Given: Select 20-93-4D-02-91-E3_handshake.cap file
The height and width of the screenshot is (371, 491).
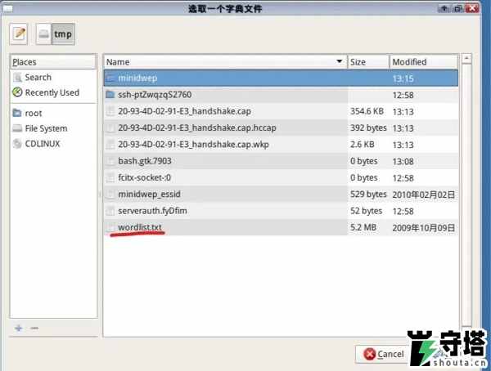Looking at the screenshot, I should point(281,111).
